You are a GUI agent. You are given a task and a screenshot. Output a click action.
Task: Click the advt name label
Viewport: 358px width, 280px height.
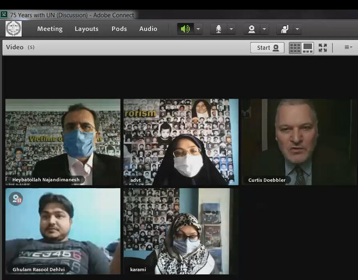(x=135, y=180)
